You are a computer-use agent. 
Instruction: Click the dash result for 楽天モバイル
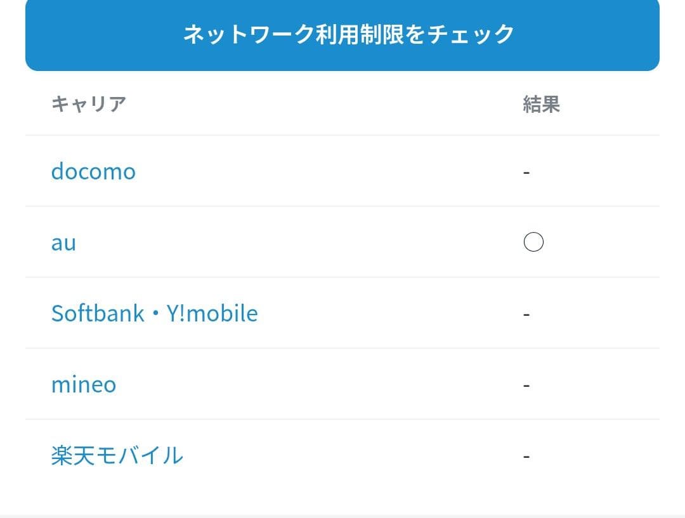point(526,456)
